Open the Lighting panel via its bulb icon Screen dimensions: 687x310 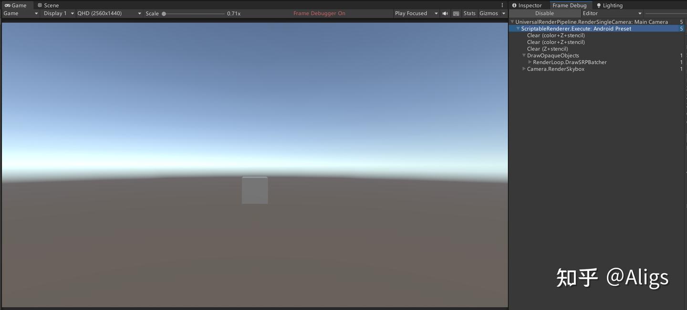pyautogui.click(x=600, y=5)
